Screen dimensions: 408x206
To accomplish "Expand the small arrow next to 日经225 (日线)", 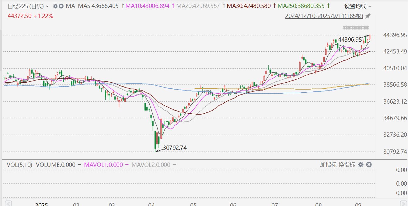I will click(47, 6).
